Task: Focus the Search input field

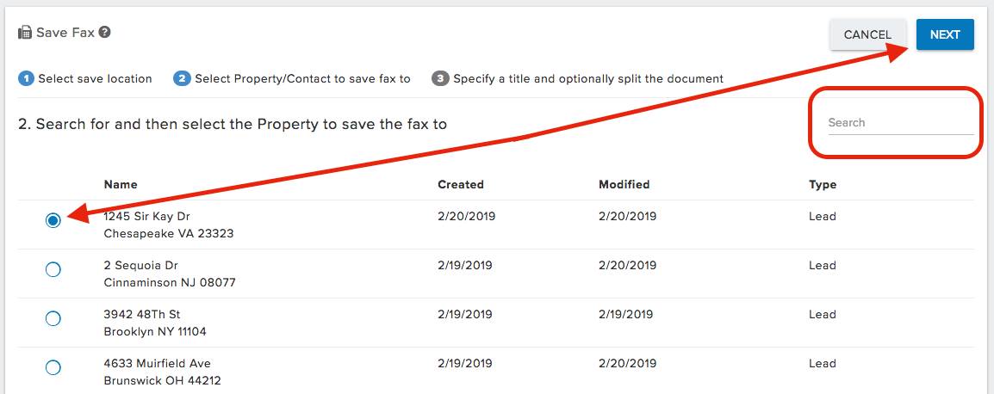Action: (900, 123)
